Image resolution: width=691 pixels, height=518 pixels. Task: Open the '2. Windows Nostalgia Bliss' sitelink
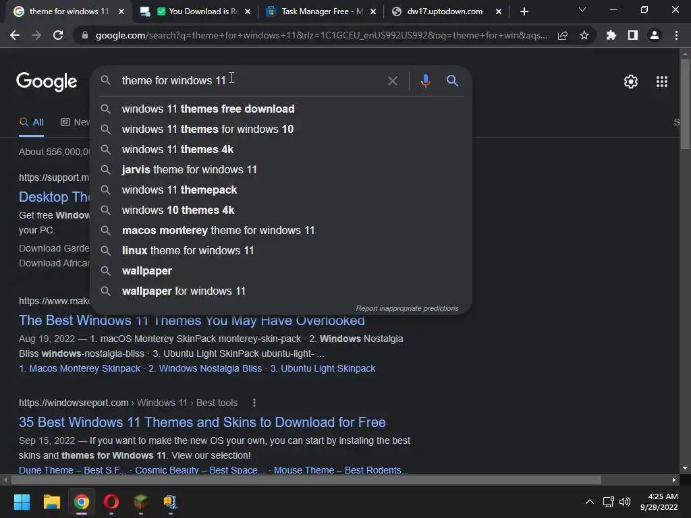pos(205,368)
